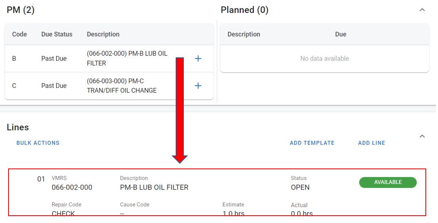Click the green AVAILABLE status badge

coord(388,182)
